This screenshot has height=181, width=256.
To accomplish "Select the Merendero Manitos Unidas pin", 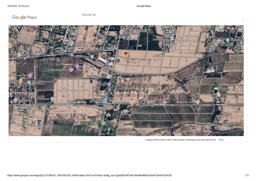I will (121, 32).
